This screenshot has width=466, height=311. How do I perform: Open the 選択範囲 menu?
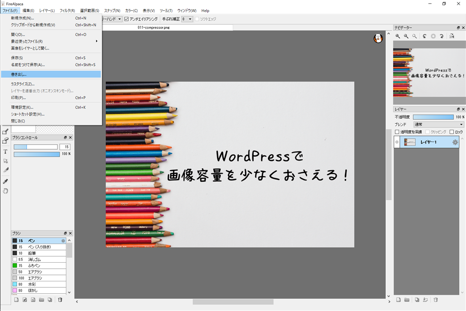[90, 11]
